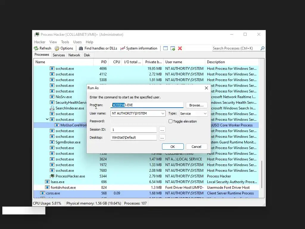This screenshot has height=229, width=305.
Task: Click the Program input field
Action: [x=147, y=105]
